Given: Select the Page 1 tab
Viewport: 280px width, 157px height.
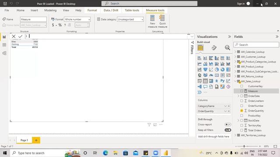Looking at the screenshot, I should click(24, 140).
